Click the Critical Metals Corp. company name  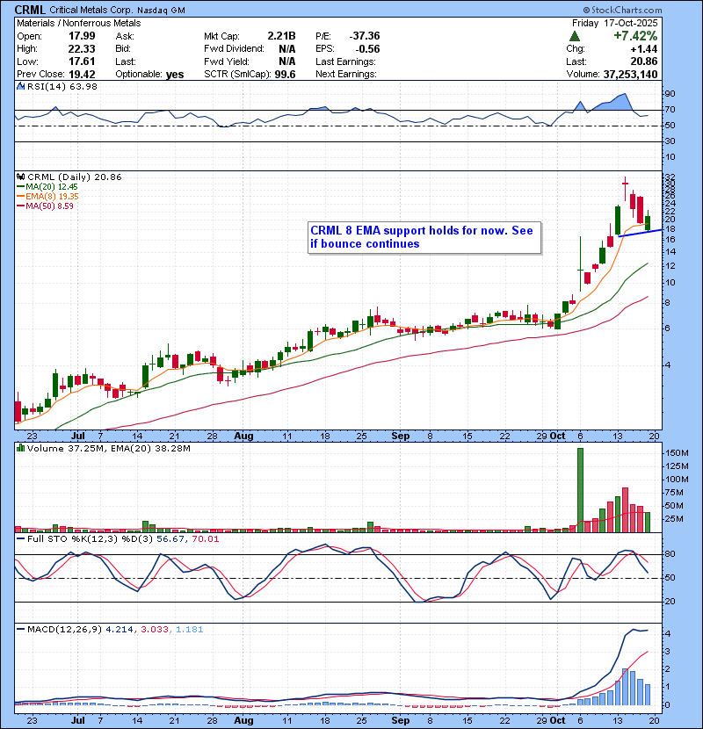[91, 11]
